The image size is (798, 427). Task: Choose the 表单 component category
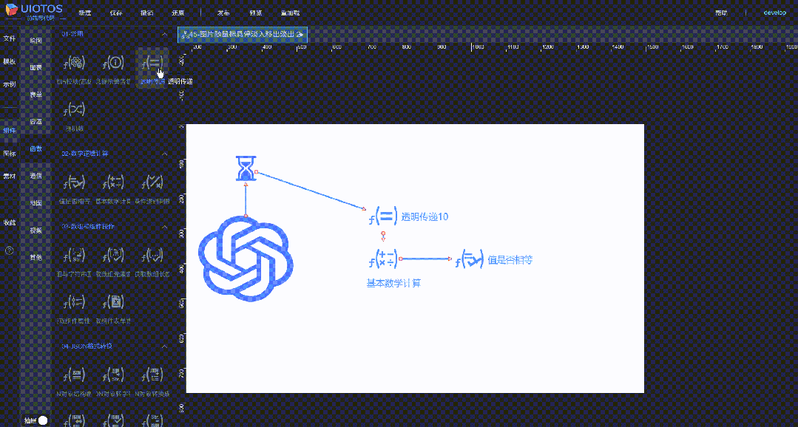click(x=35, y=95)
